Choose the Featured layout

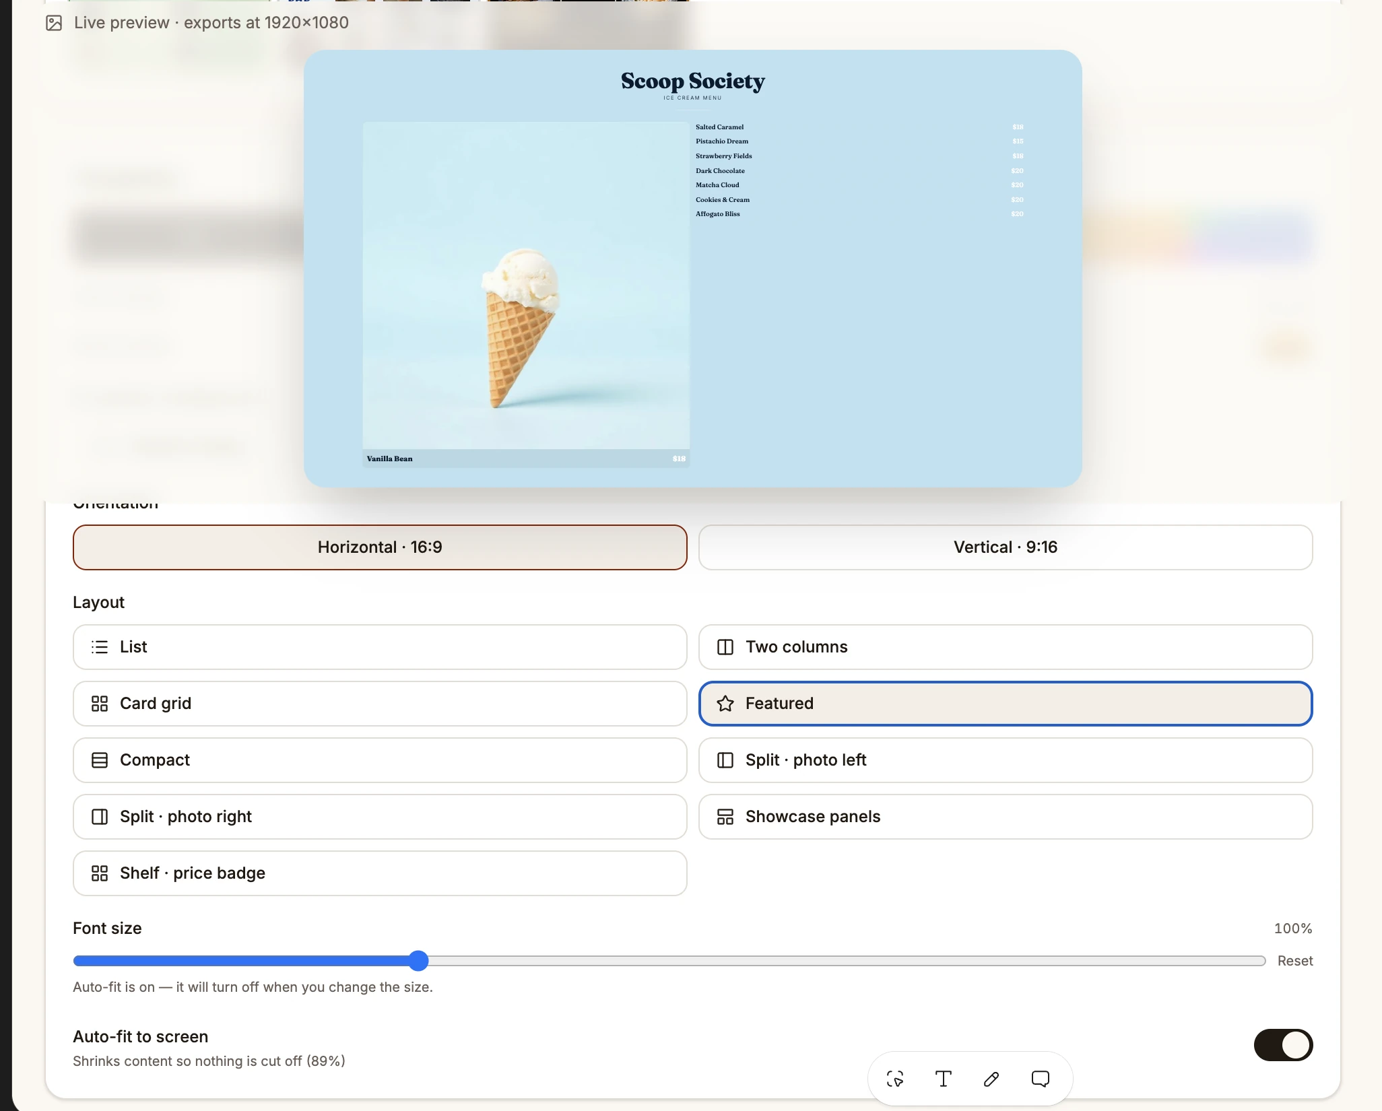(1006, 703)
